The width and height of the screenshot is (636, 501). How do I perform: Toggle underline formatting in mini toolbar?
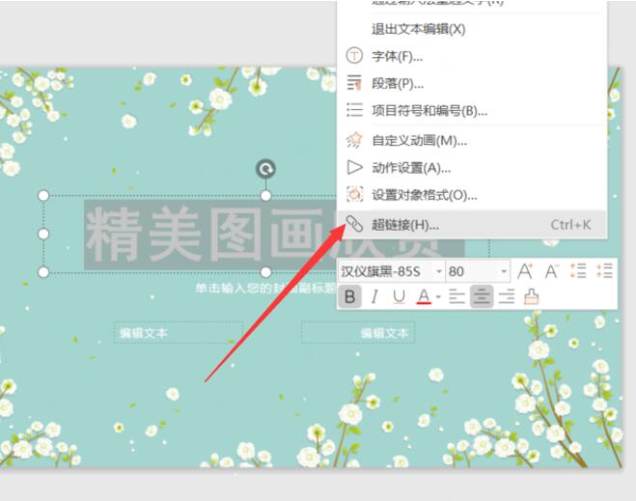(399, 296)
